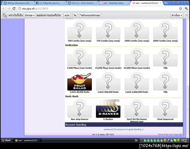This screenshot has width=190, height=149.
Task: Select the sumimura212's profile tab
Action: click(147, 3)
